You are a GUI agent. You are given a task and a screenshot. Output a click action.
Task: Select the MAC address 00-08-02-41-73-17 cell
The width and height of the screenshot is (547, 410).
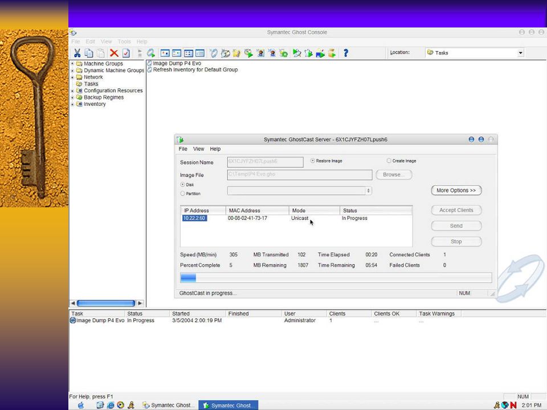[247, 218]
